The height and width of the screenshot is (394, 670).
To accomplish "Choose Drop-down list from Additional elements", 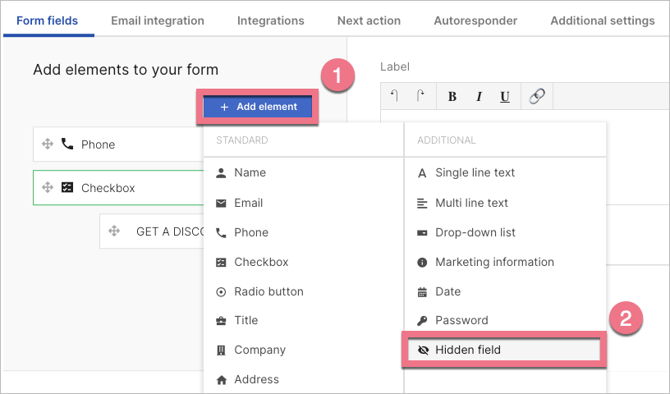I will 475,232.
